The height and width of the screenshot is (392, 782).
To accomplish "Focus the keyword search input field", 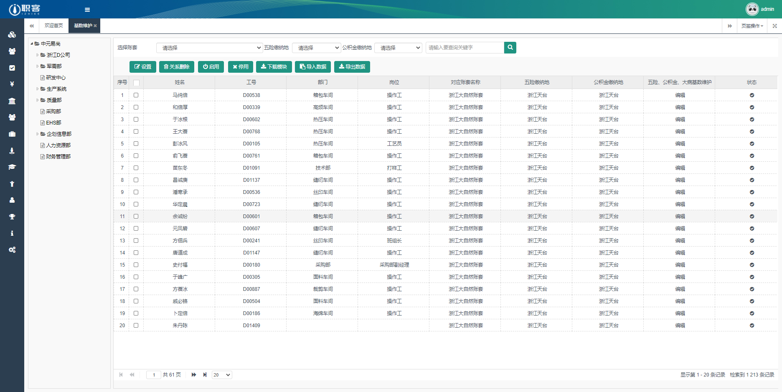I will tap(465, 48).
